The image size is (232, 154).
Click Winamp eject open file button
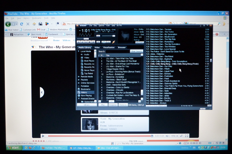click(98, 42)
